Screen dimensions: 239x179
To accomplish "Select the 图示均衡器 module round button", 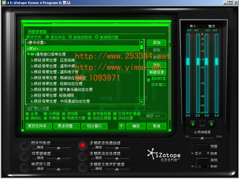I will coord(24,145).
